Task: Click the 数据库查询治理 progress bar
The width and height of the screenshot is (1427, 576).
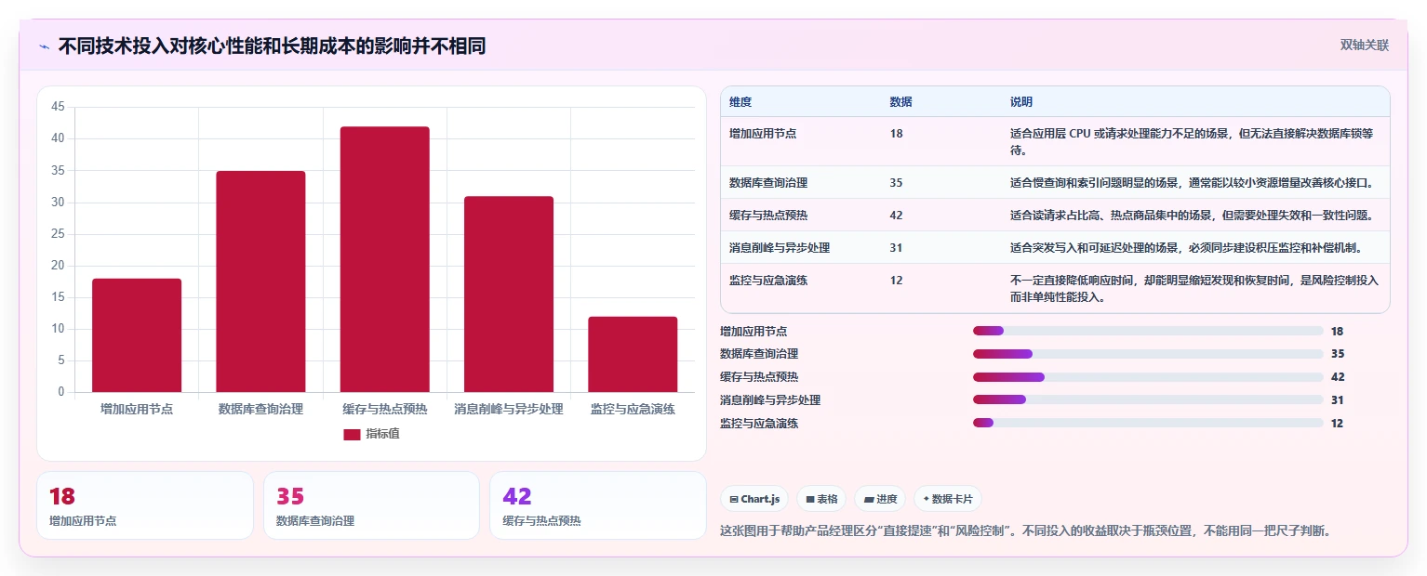Action: coord(1148,354)
